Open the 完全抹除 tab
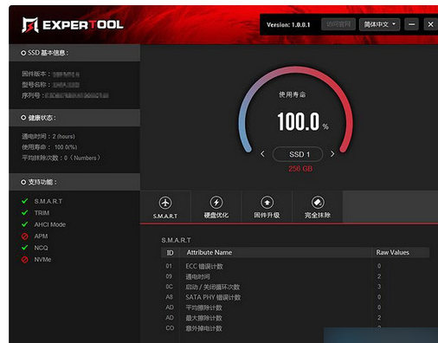 pyautogui.click(x=318, y=207)
